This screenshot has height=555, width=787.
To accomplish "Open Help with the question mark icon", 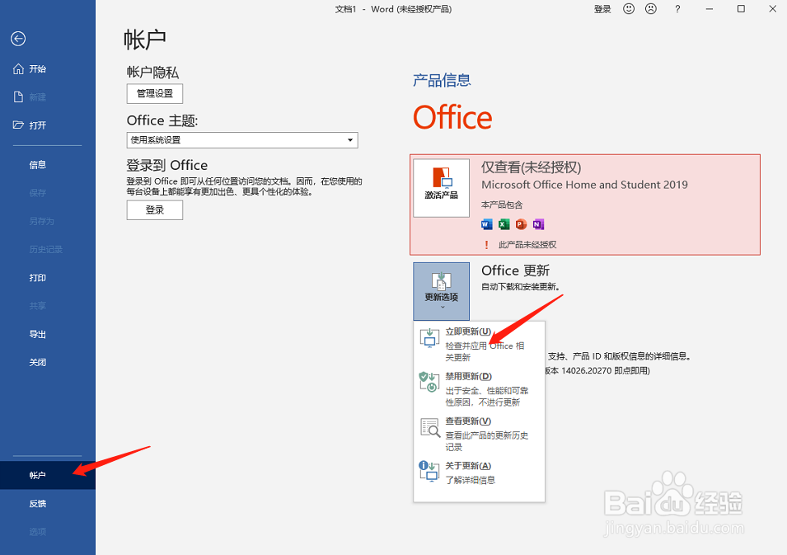I will [677, 9].
